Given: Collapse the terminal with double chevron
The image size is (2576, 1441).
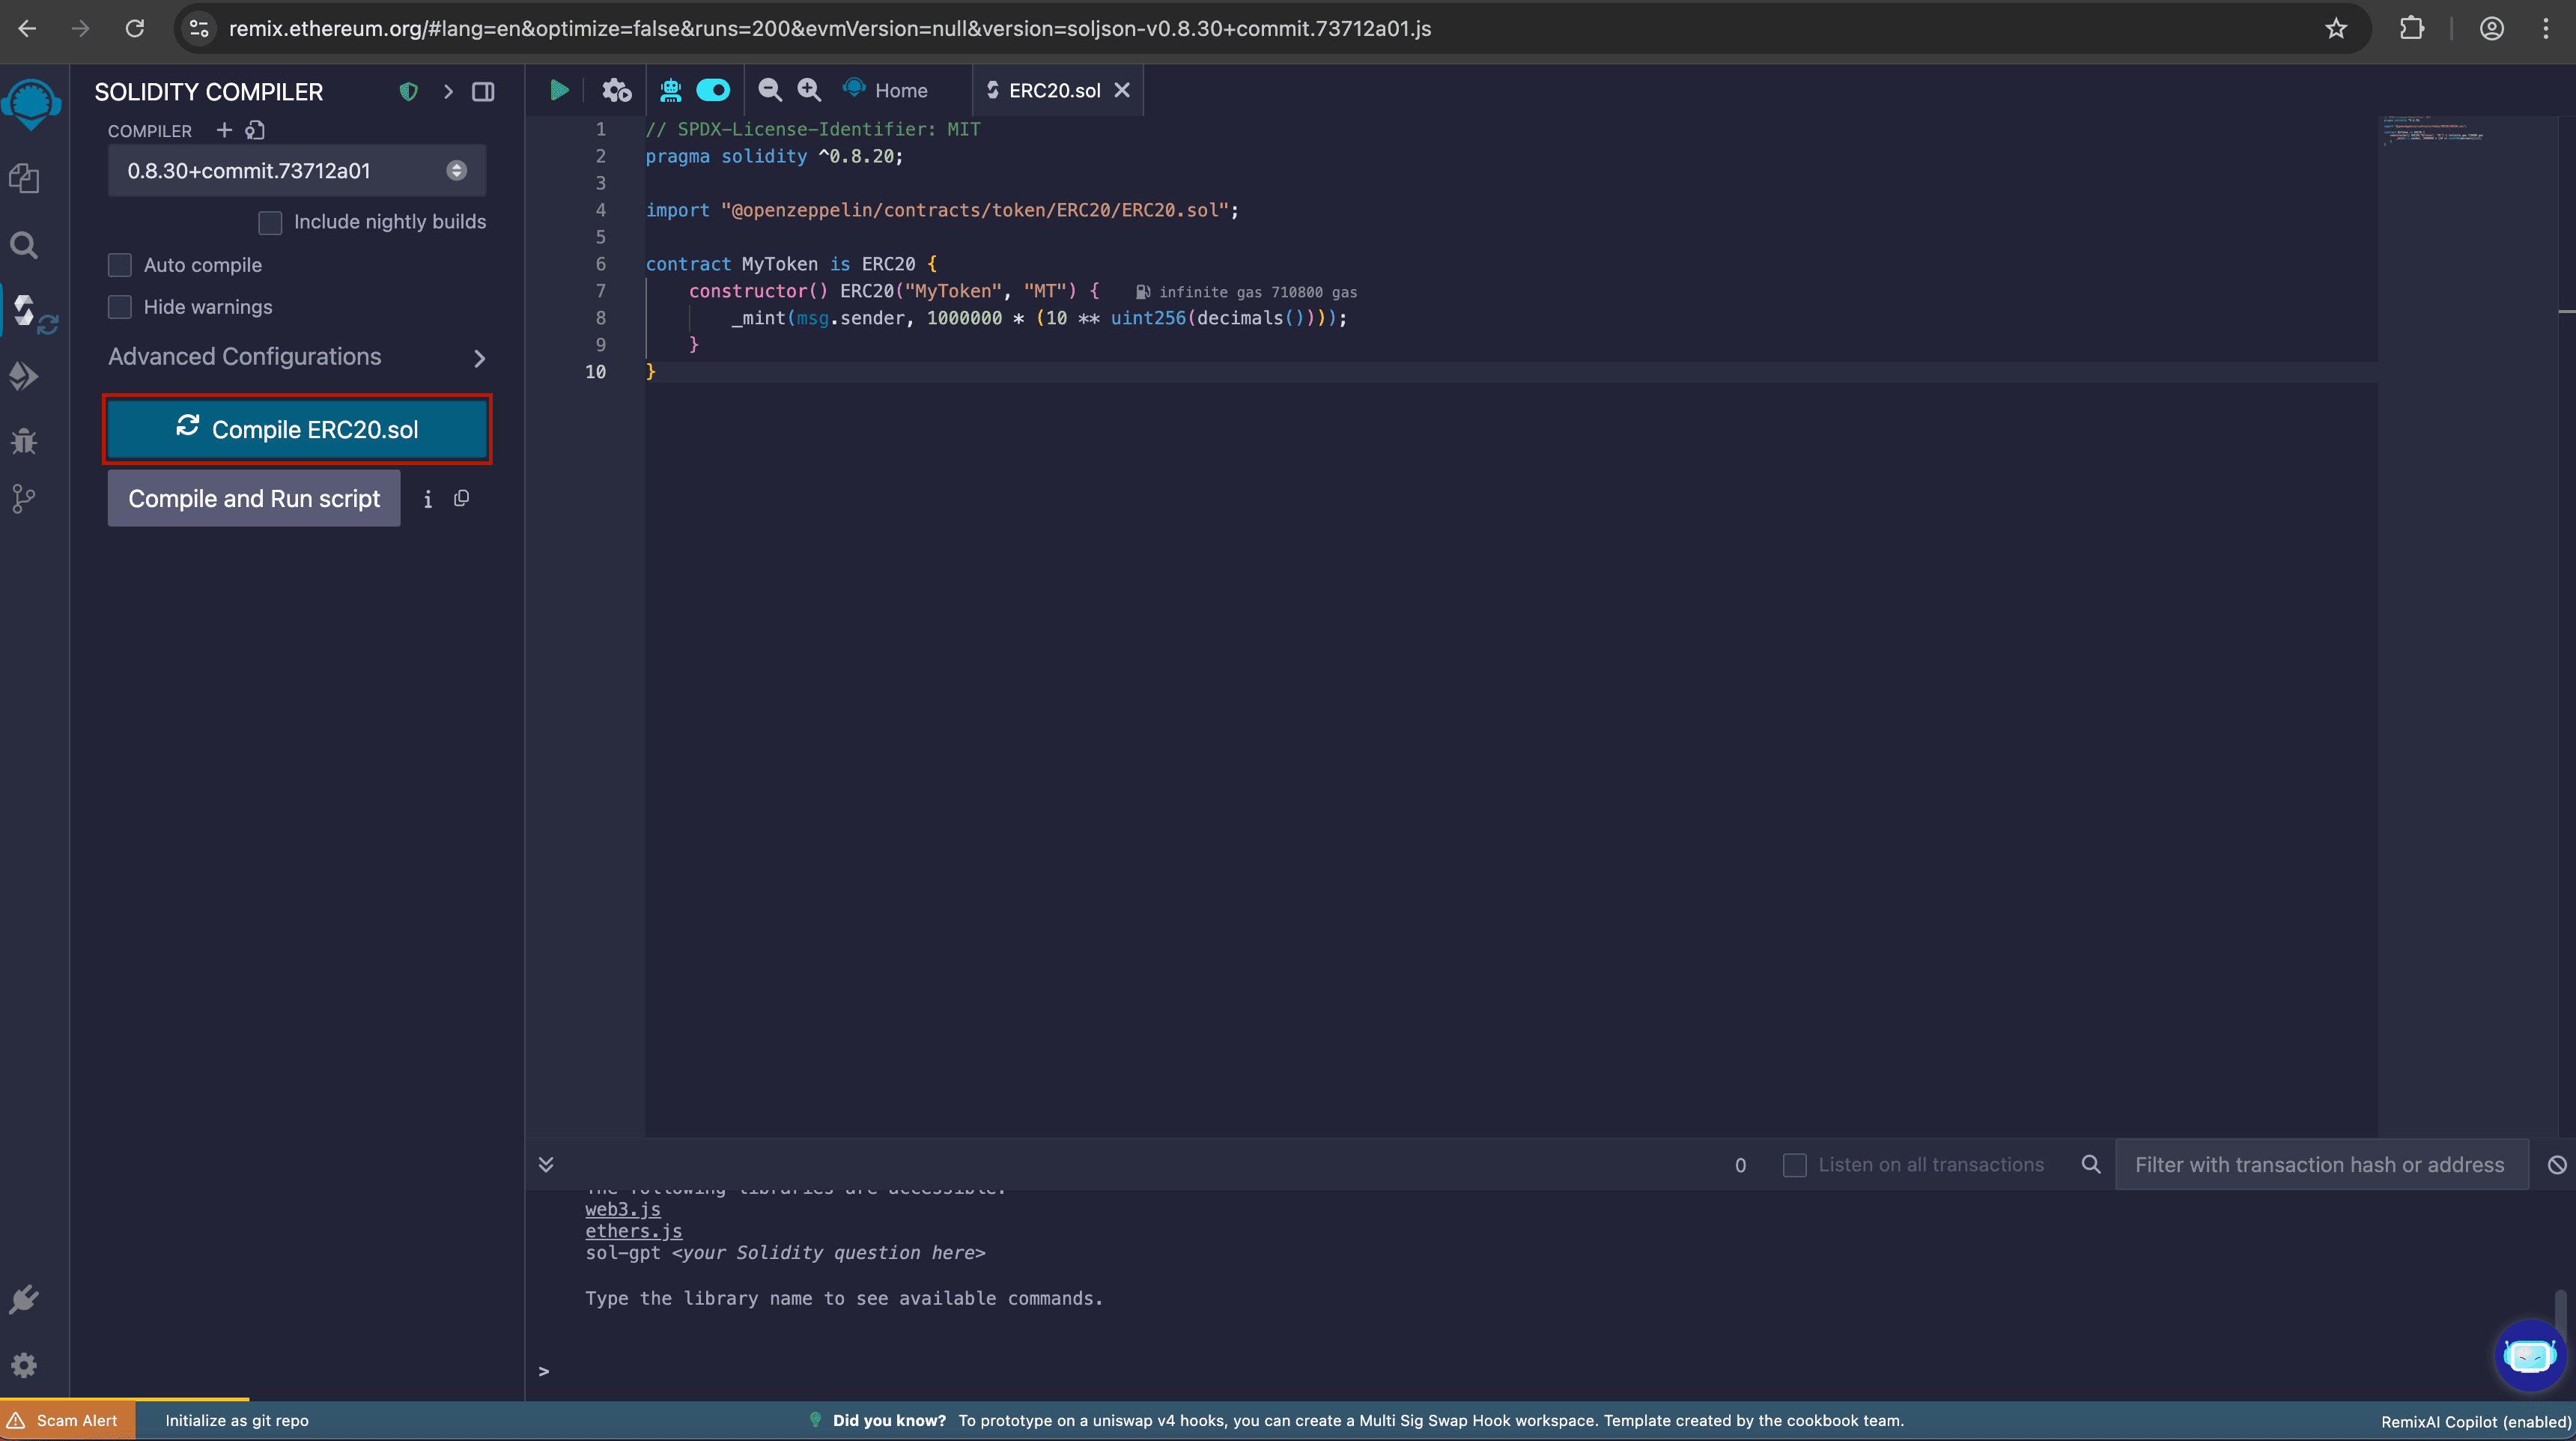Looking at the screenshot, I should [546, 1164].
